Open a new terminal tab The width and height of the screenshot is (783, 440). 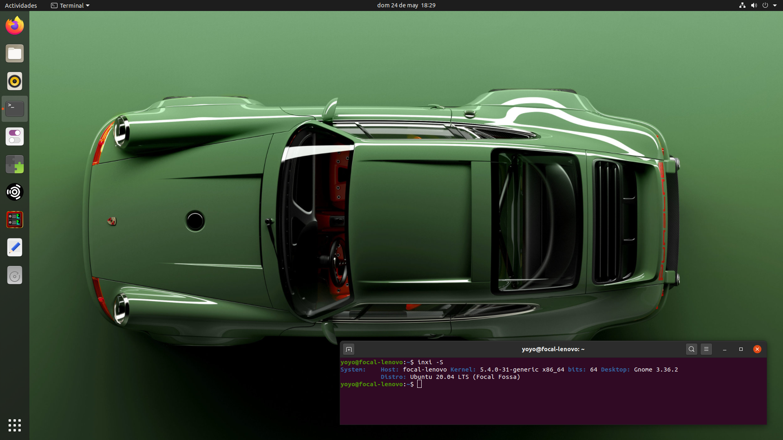pyautogui.click(x=349, y=349)
